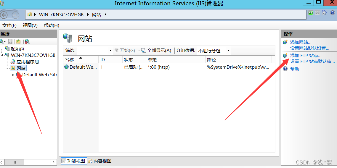Click the server icon of WIN-7KN3C7OVHGB in the tree

7,55
